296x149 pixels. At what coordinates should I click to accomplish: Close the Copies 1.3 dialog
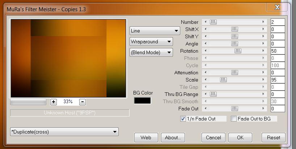pos(277,7)
